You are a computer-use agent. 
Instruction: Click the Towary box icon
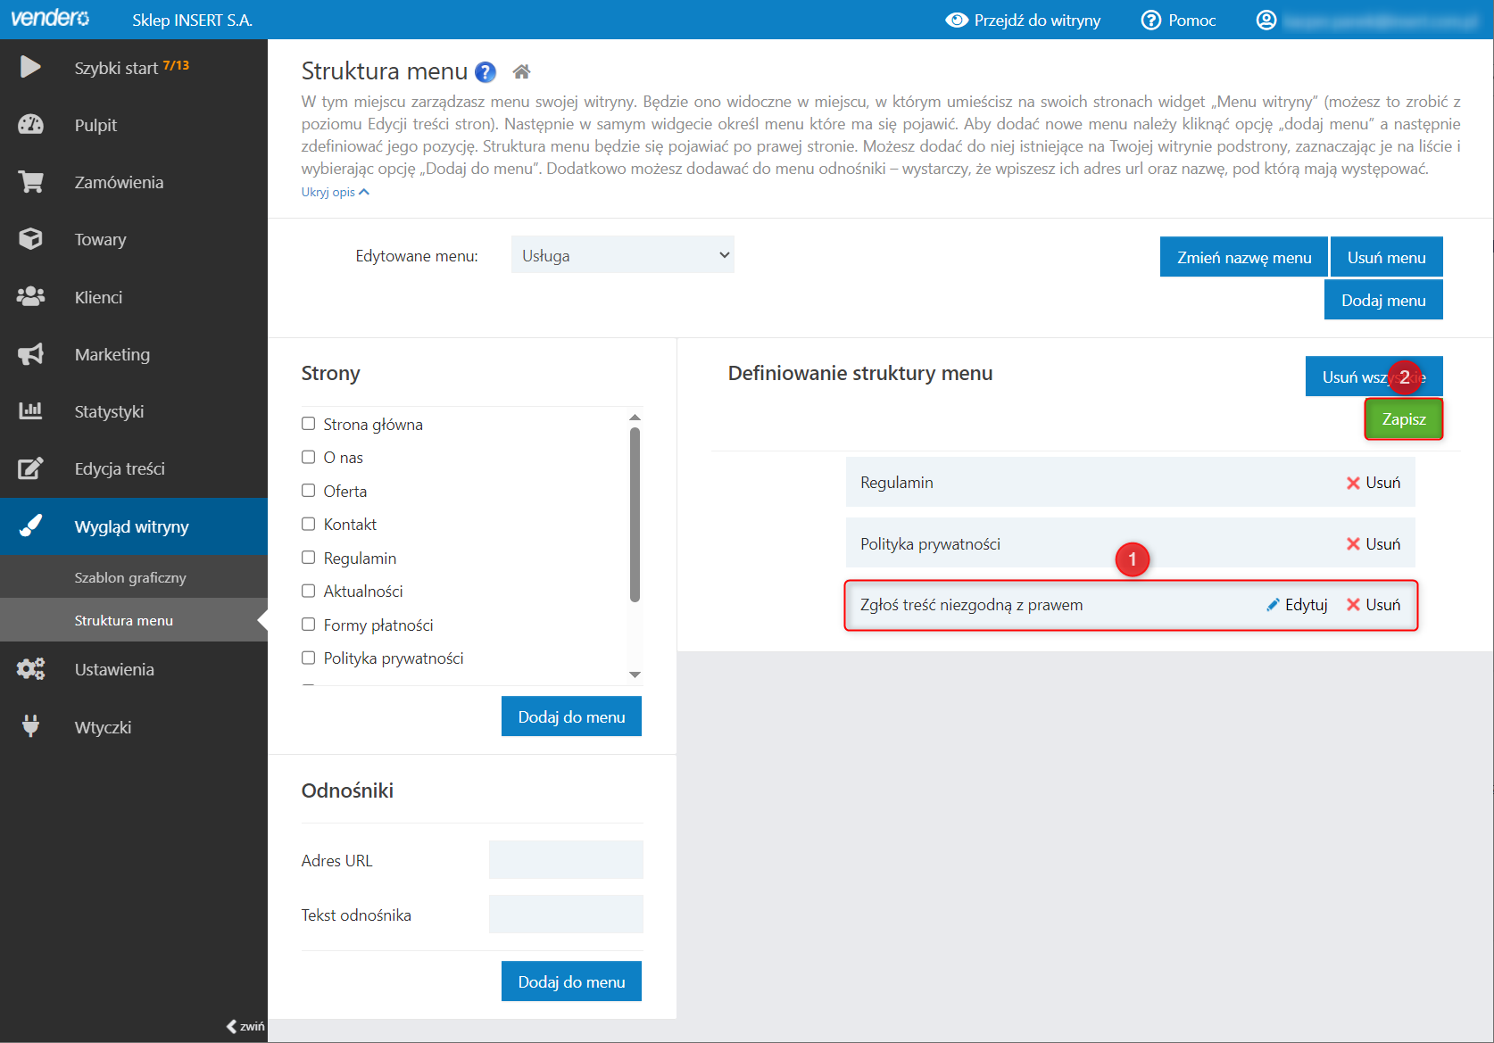click(30, 238)
